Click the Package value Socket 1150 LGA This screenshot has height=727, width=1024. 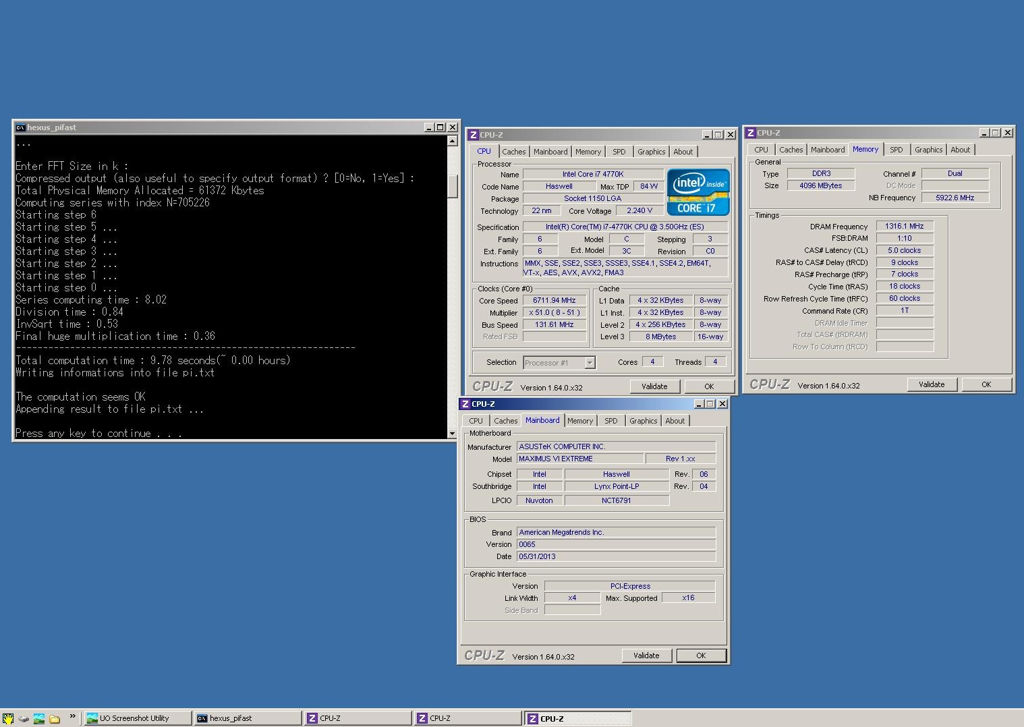coord(593,198)
